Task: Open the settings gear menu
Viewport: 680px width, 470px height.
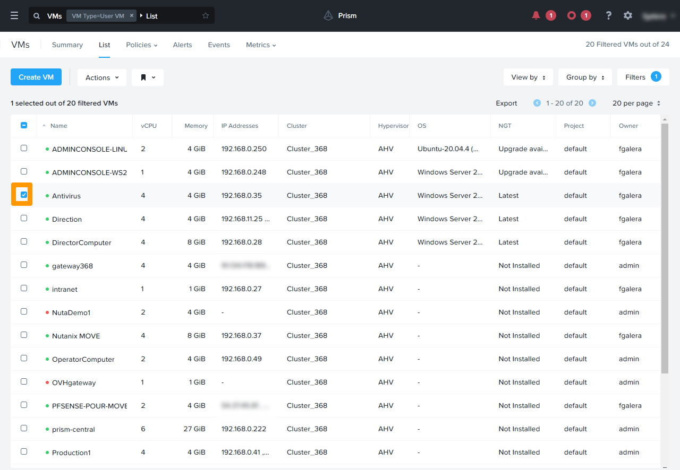Action: pyautogui.click(x=628, y=15)
